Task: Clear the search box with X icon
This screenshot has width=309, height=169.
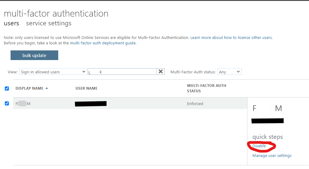Action: 161,72
